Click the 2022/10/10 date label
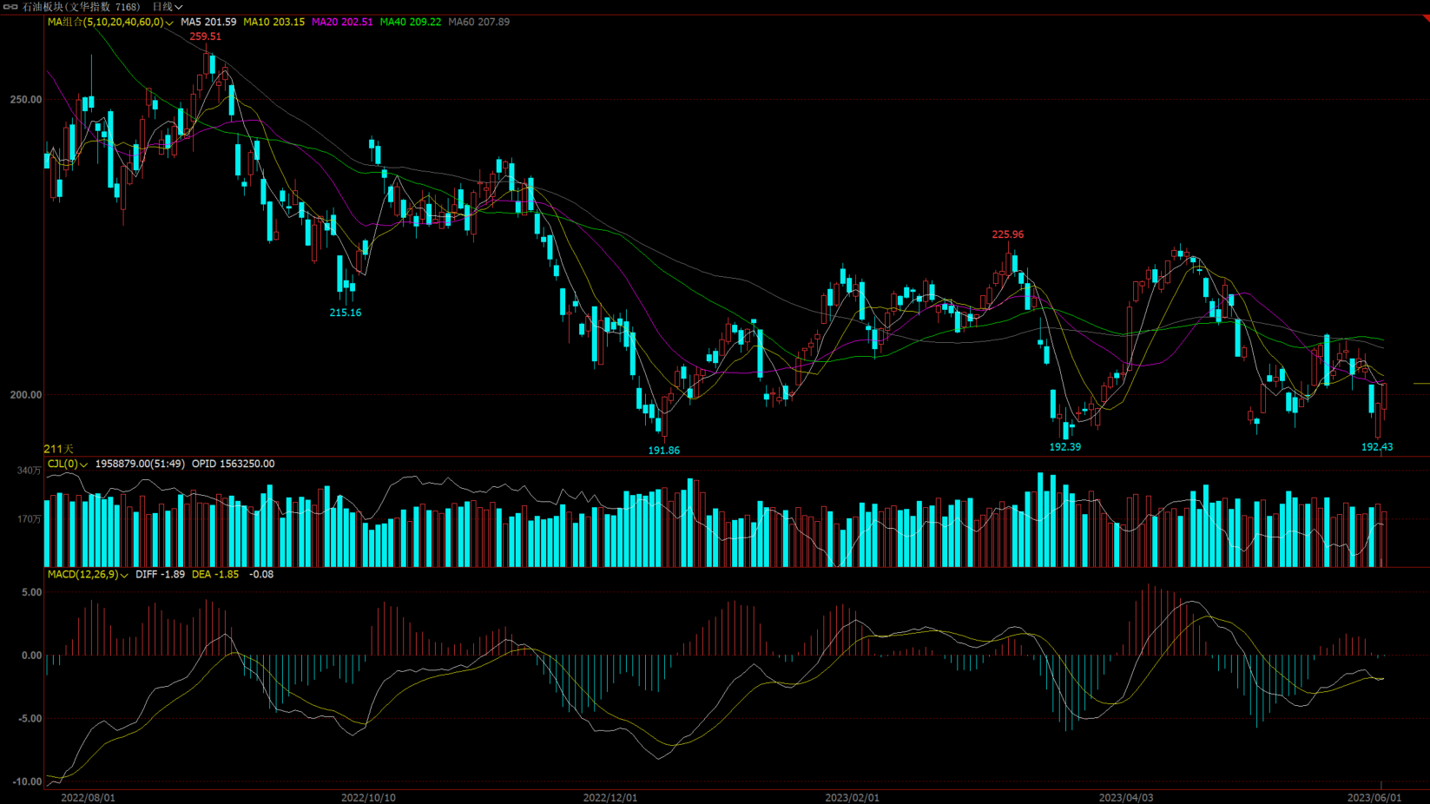Screen dimensions: 1430x804 368,798
